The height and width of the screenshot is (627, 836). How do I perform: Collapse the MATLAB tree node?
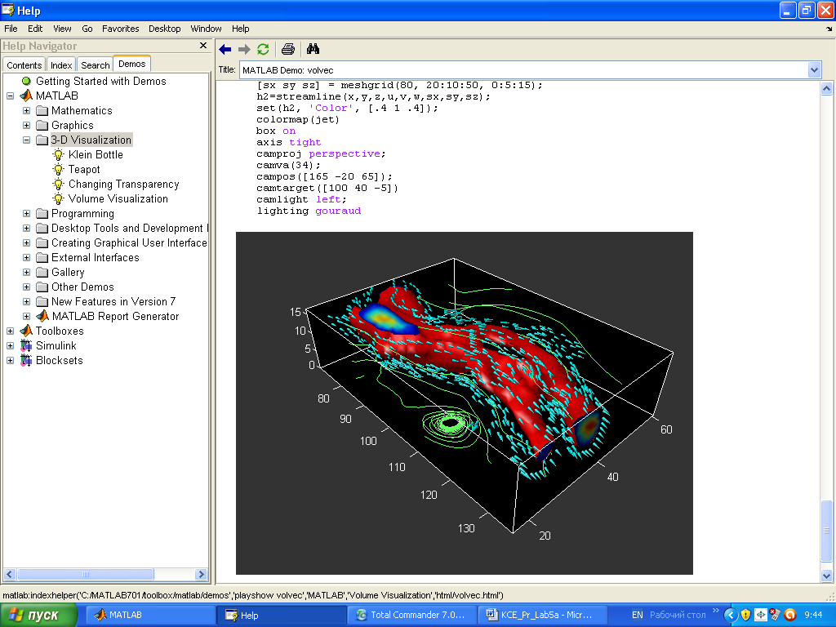pyautogui.click(x=10, y=96)
